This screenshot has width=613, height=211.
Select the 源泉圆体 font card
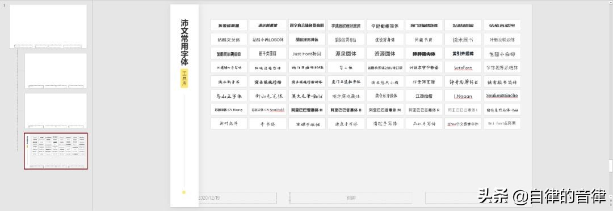click(346, 53)
